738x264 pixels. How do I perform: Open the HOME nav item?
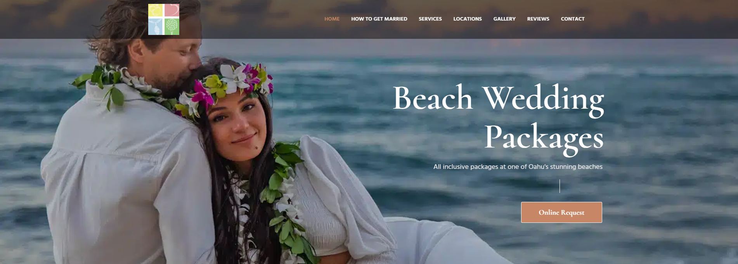pos(332,19)
